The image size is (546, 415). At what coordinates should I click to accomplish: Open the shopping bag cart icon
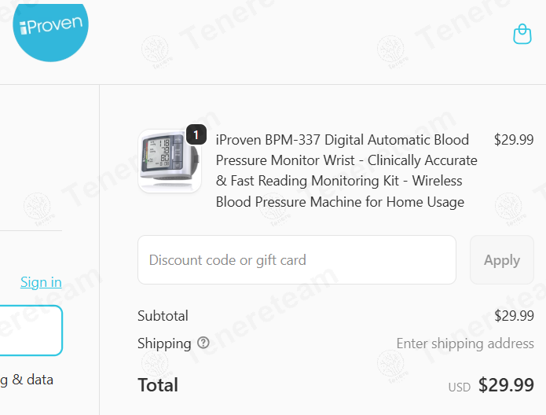[x=522, y=34]
